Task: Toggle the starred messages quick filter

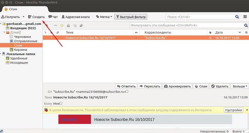Action: point(62,25)
